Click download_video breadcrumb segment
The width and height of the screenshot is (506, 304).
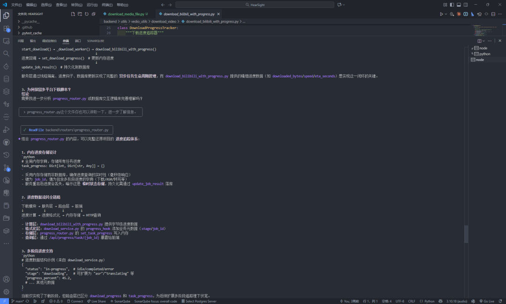coord(164,21)
